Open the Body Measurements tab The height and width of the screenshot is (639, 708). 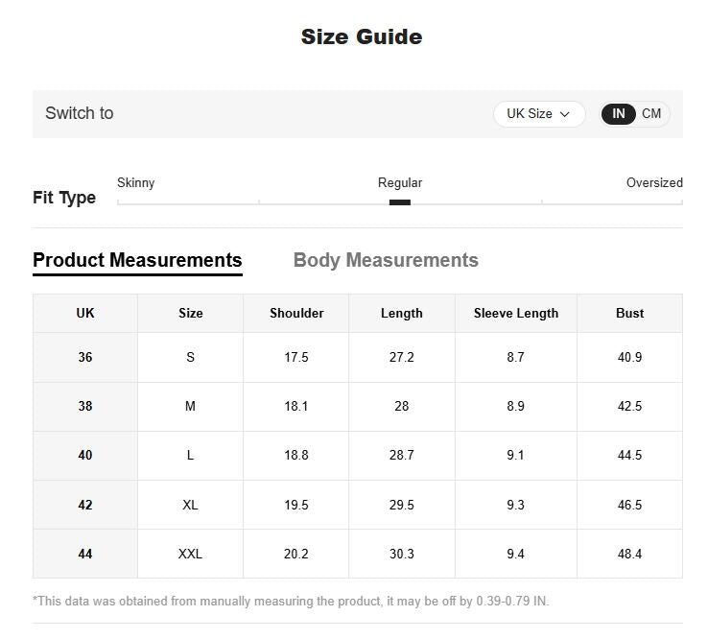386,260
